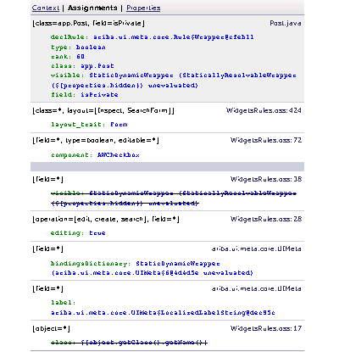Click the declRule Rule$Wrapper value
Image resolution: width=339 pixels, height=352 pixels.
point(174,37)
